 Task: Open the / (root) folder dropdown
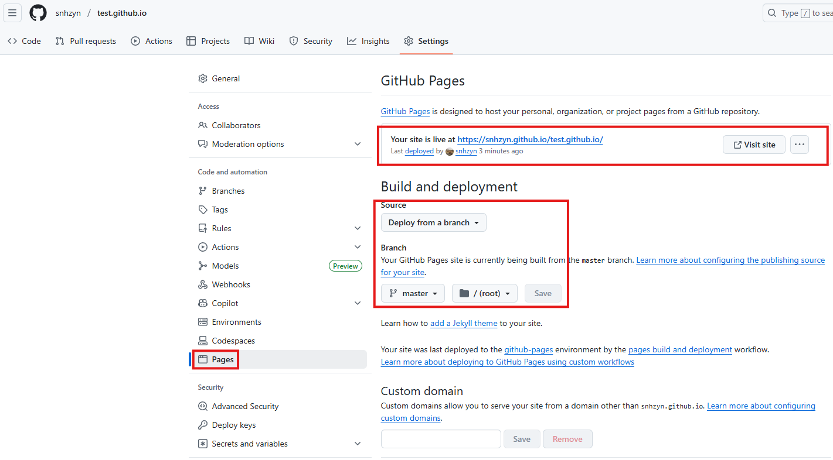point(484,293)
